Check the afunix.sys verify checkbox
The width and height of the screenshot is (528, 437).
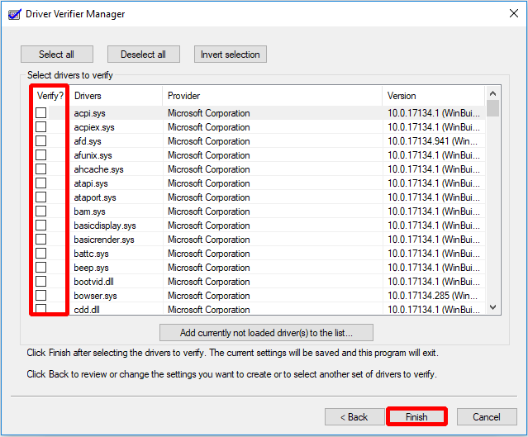coord(41,154)
